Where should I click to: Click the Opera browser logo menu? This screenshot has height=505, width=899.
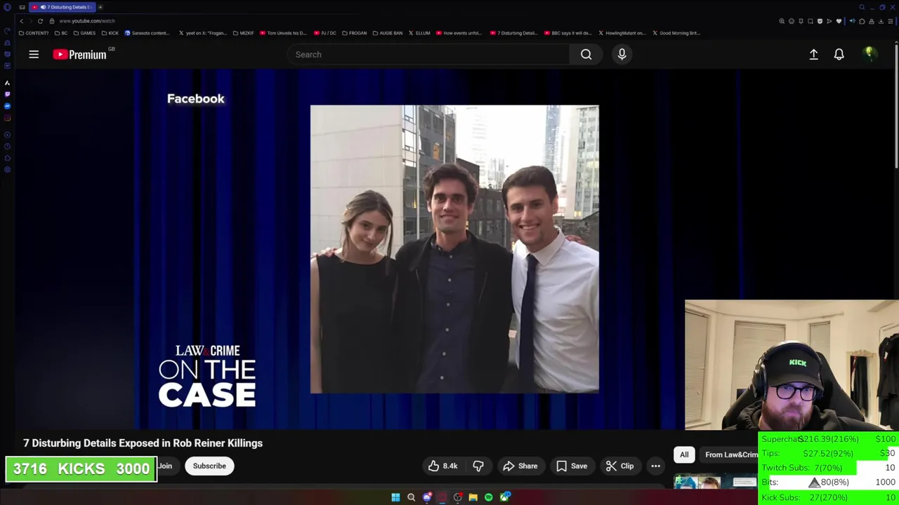(7, 7)
